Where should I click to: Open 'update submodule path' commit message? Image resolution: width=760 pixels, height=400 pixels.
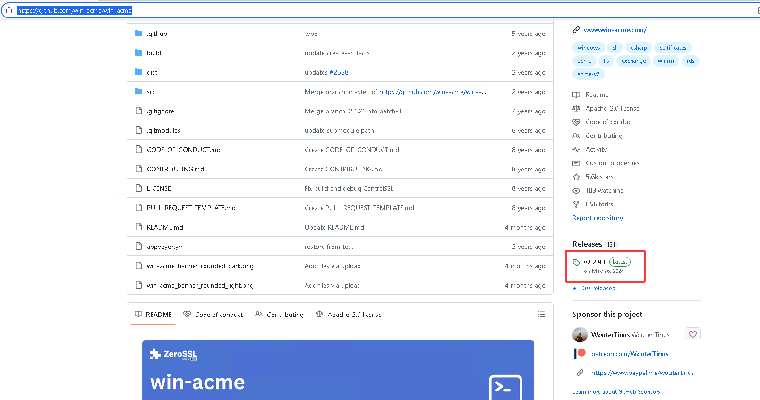[339, 130]
